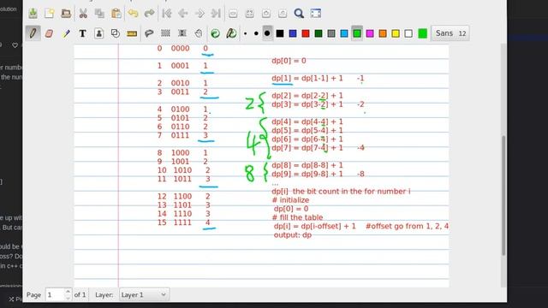Pick the red color swatch
Viewport: 548px width, 308px height.
pos(306,33)
